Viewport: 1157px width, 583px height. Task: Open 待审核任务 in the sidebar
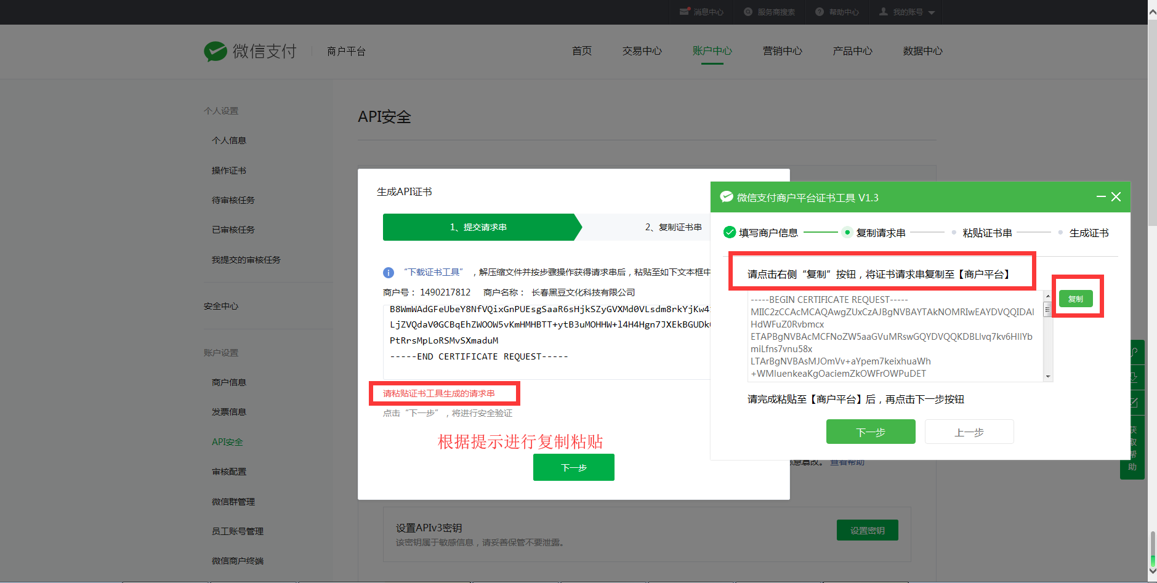[x=233, y=200]
